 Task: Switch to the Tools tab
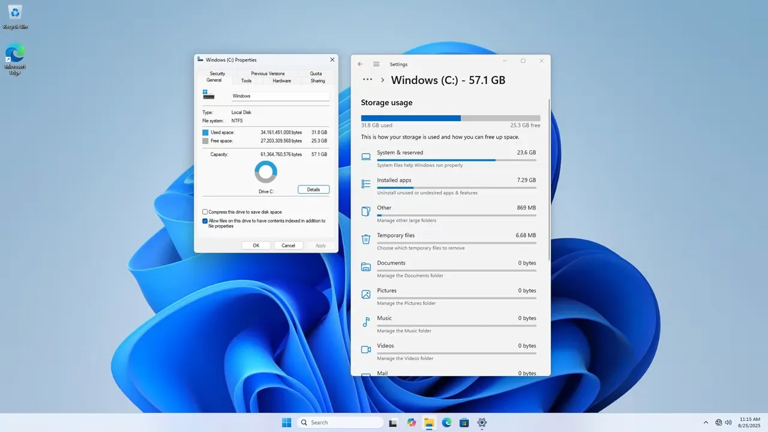[x=246, y=80]
